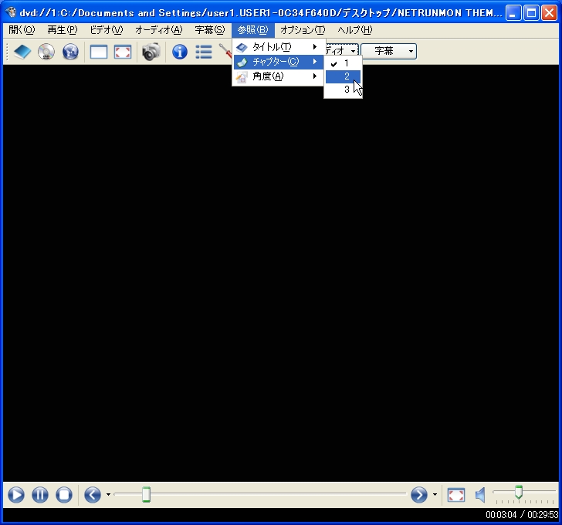Expand the タイトル(T) submenu
This screenshot has width=562, height=525.
pyautogui.click(x=278, y=47)
